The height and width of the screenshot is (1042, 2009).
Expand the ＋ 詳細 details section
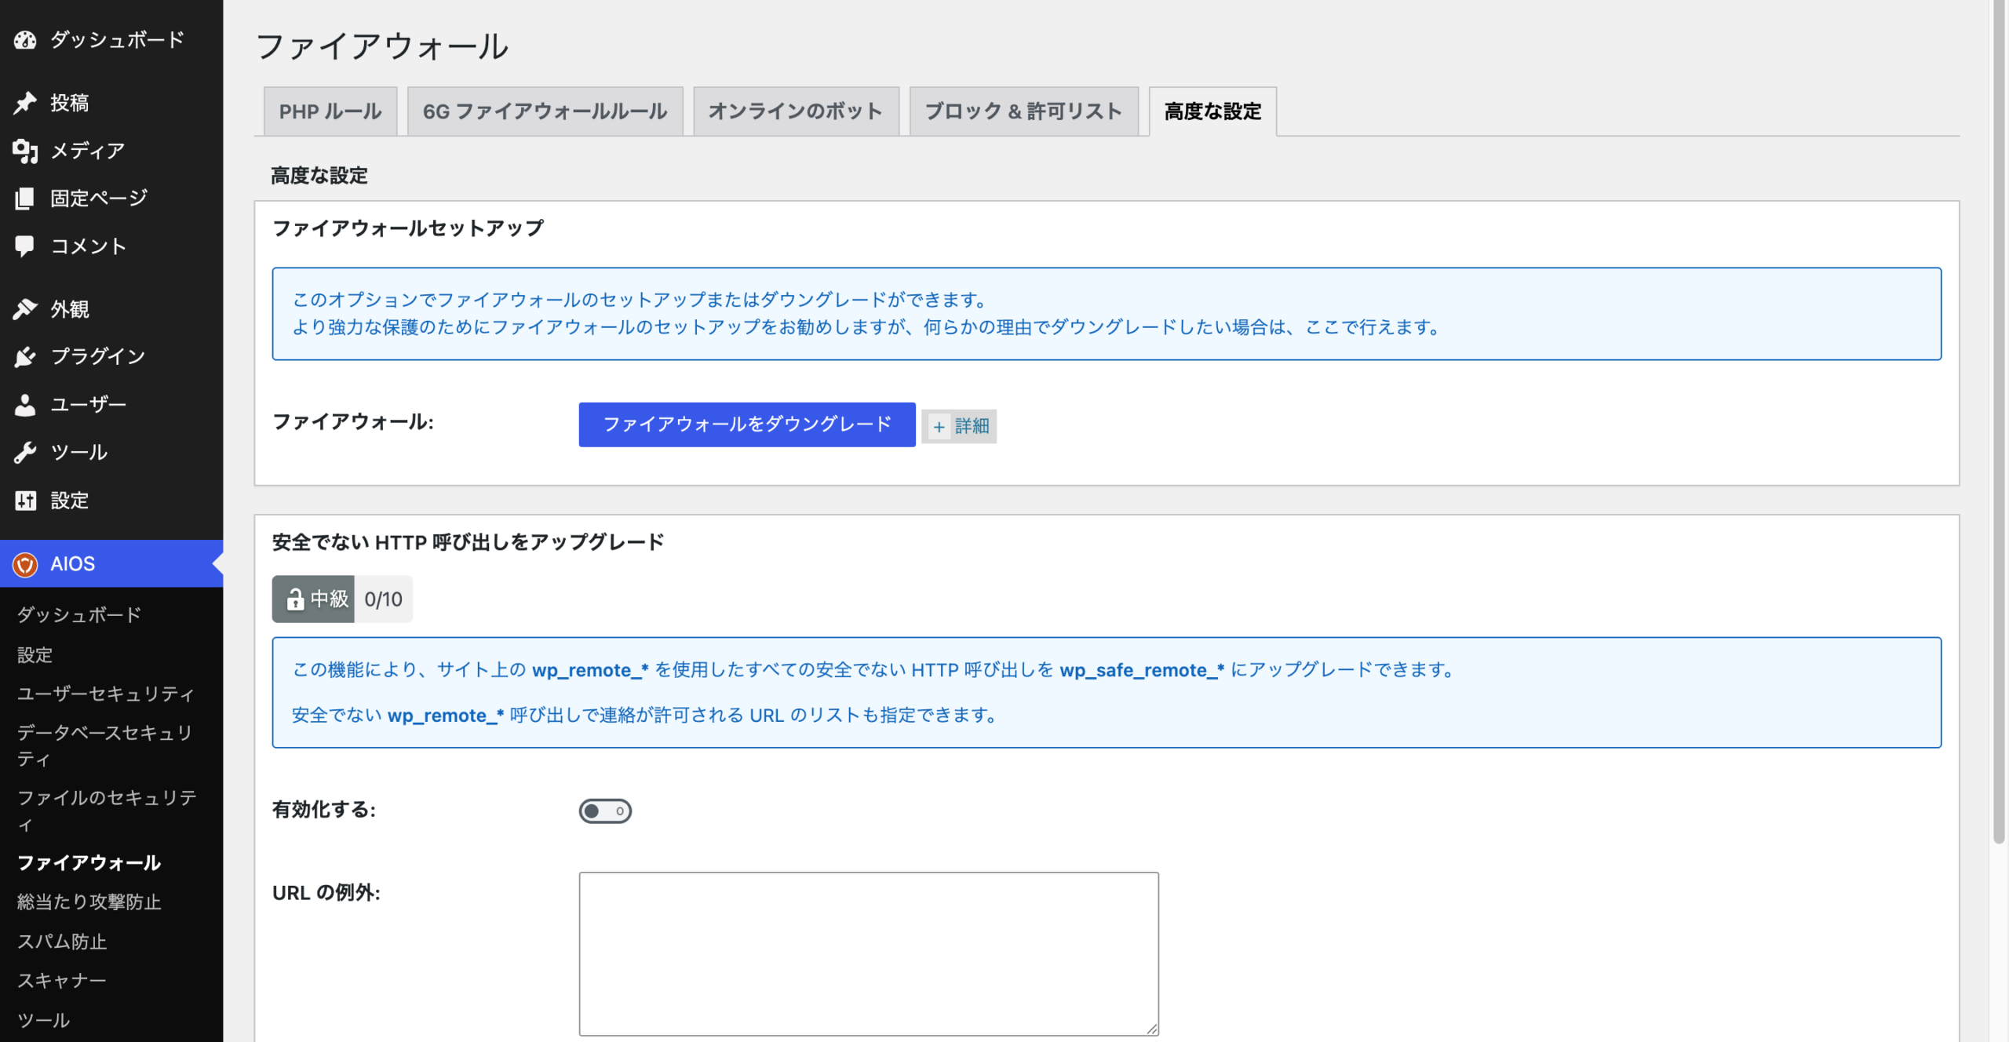click(959, 426)
